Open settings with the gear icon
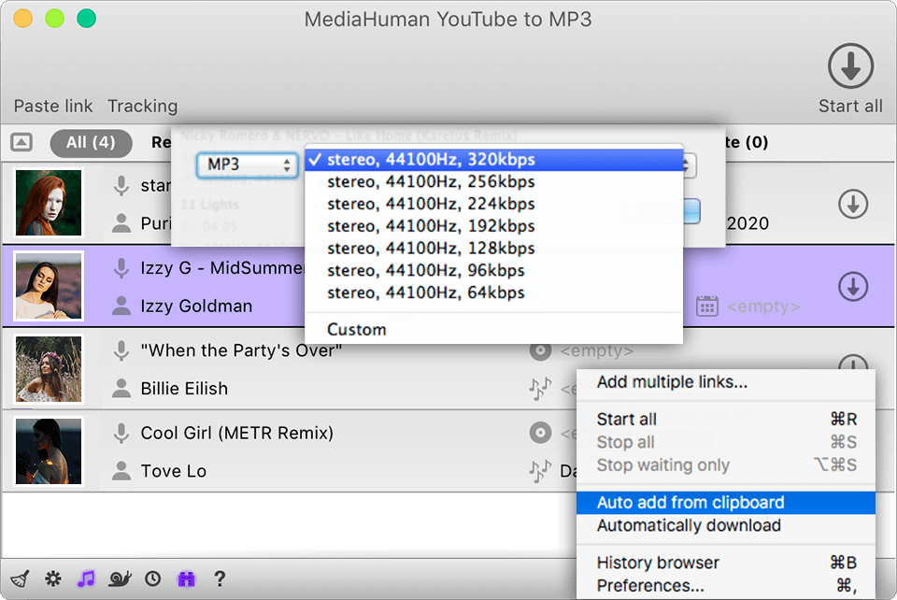 point(53,579)
